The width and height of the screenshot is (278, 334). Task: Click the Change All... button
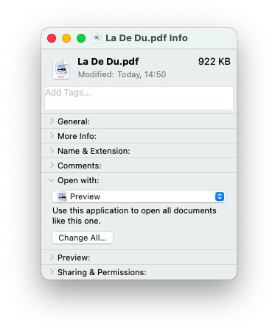[x=83, y=238]
